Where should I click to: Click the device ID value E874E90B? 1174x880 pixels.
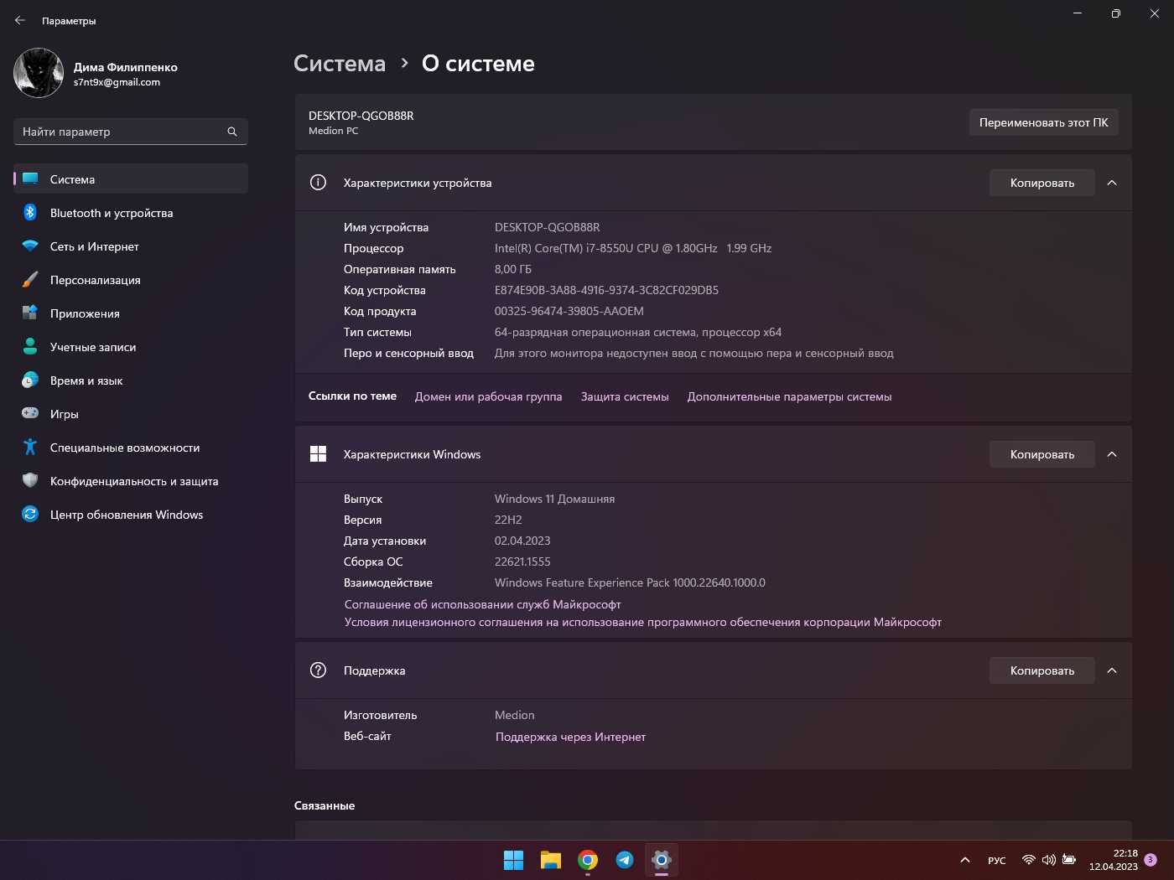(606, 290)
